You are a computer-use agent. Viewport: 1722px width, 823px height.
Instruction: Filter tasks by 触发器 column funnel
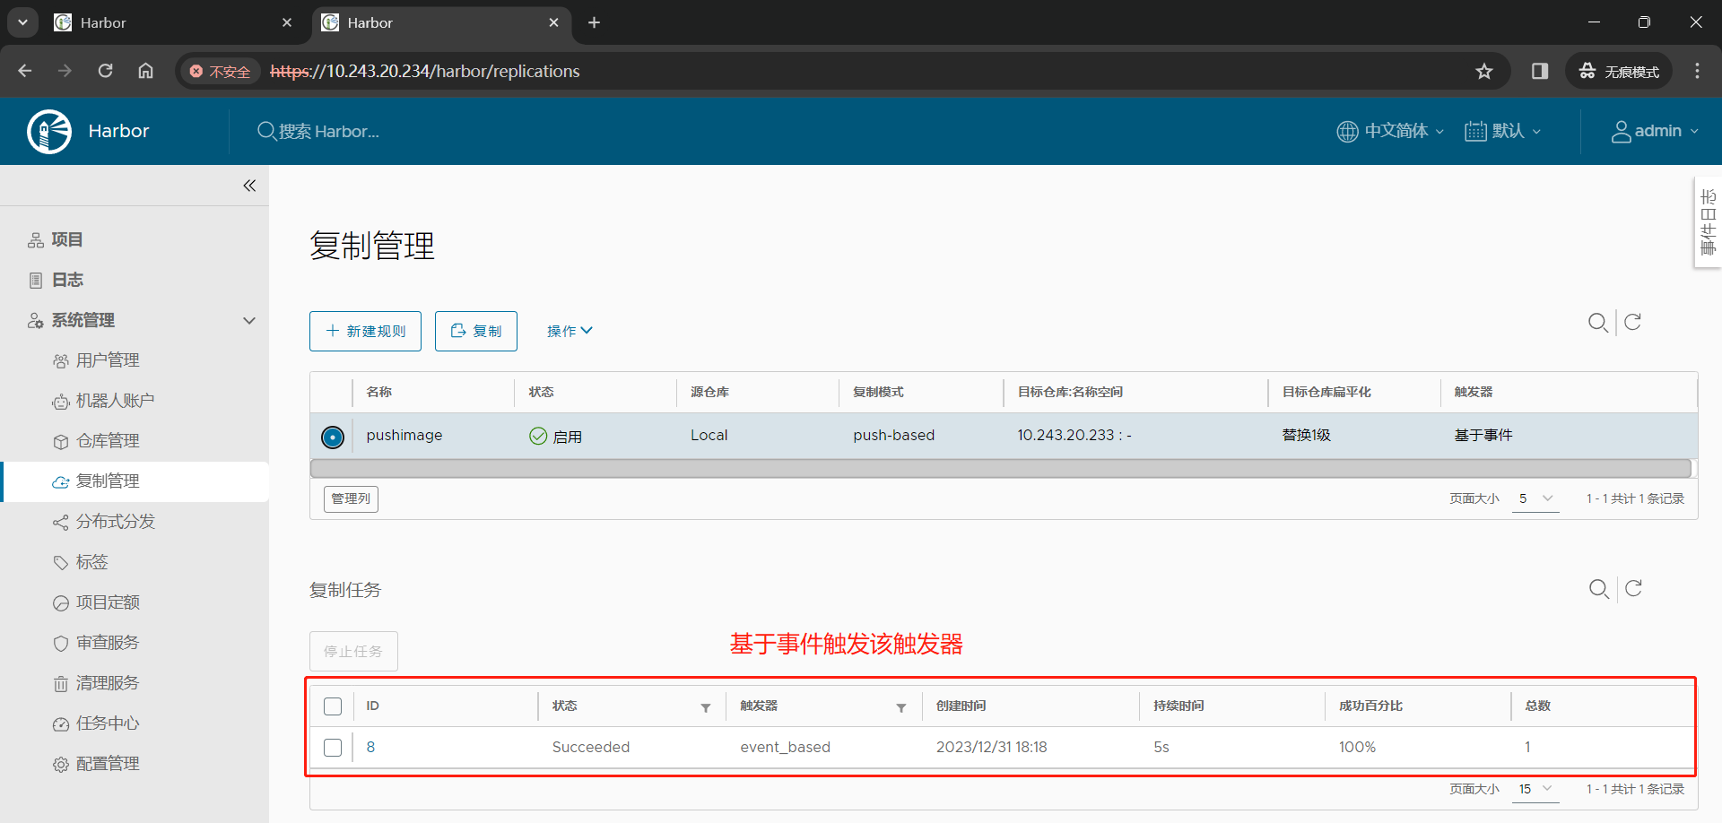pyautogui.click(x=901, y=707)
